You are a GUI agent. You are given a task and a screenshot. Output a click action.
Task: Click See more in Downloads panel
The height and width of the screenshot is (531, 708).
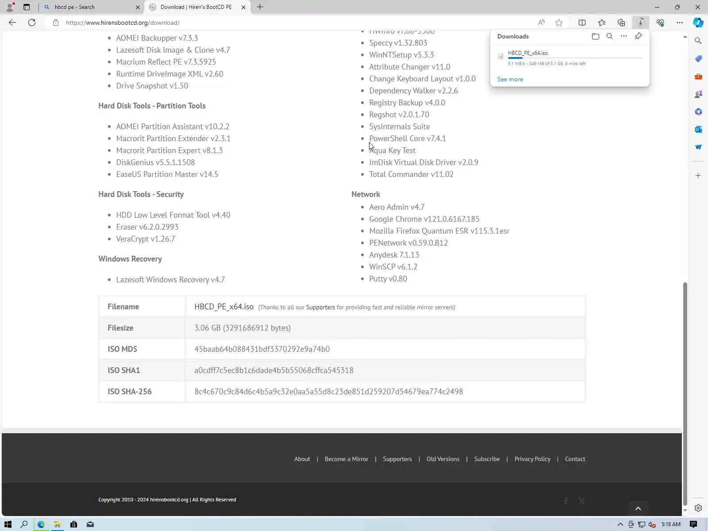tap(510, 79)
